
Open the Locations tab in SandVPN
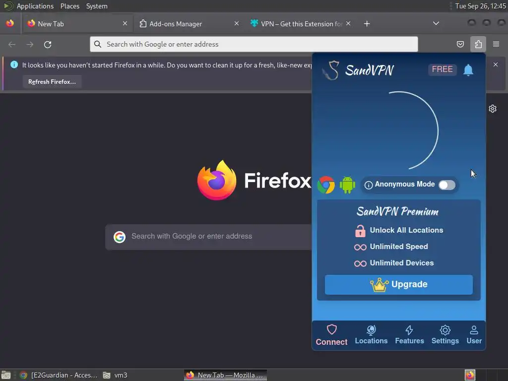click(371, 335)
